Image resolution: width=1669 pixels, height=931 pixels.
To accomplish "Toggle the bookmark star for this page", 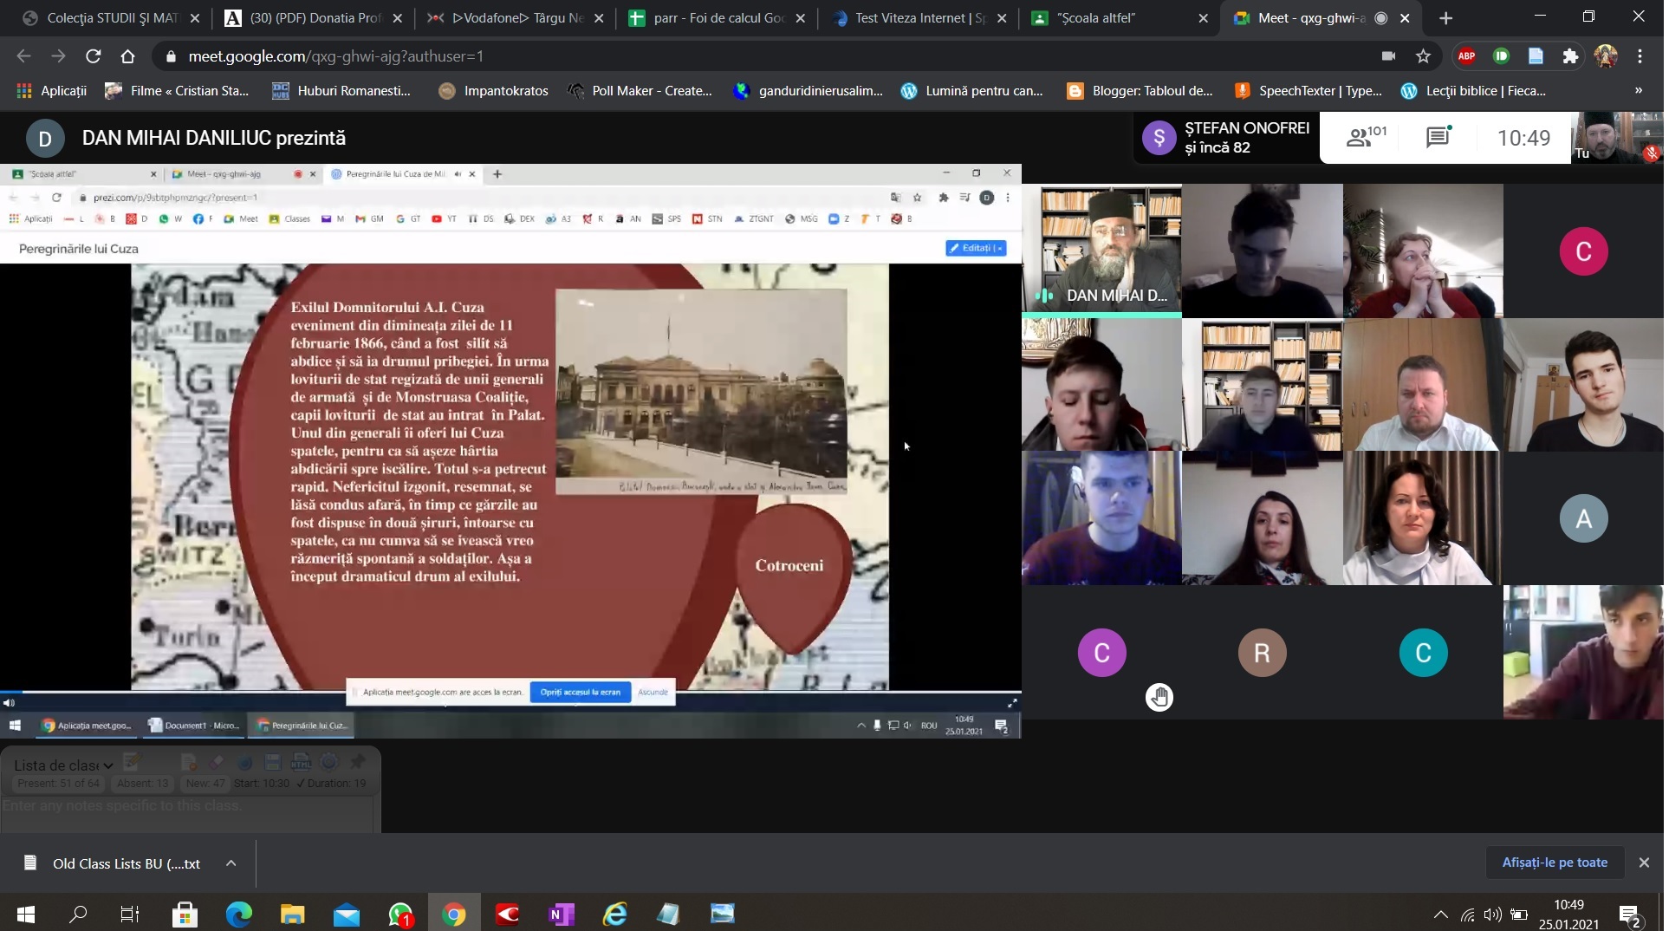I will [x=1423, y=56].
